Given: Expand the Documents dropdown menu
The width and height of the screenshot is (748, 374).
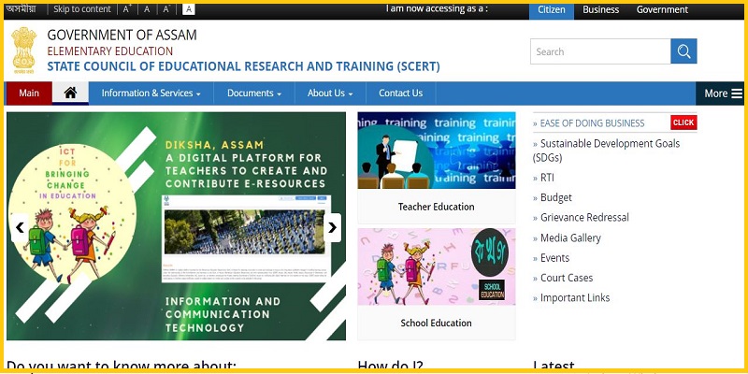Looking at the screenshot, I should (254, 93).
